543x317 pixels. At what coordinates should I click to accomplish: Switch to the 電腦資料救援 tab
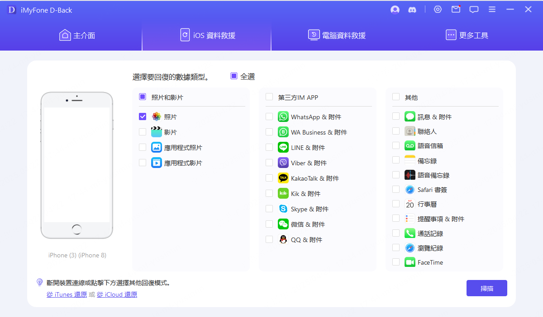337,35
